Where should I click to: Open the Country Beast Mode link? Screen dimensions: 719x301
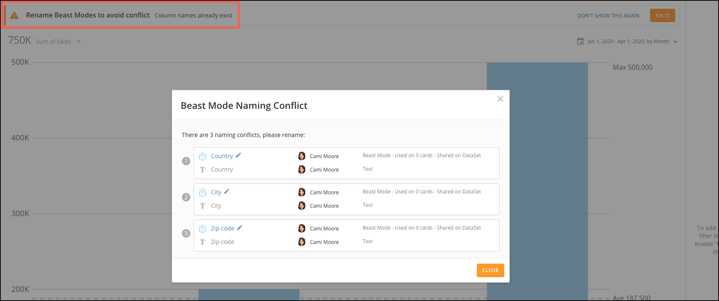tap(222, 156)
